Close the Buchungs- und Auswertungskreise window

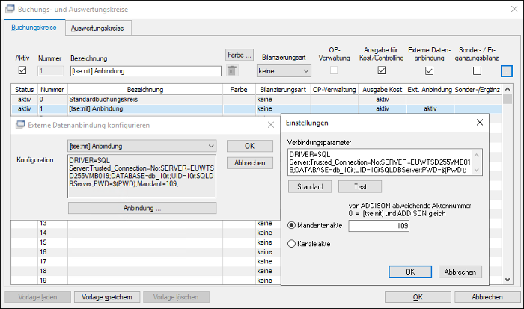tap(514, 9)
